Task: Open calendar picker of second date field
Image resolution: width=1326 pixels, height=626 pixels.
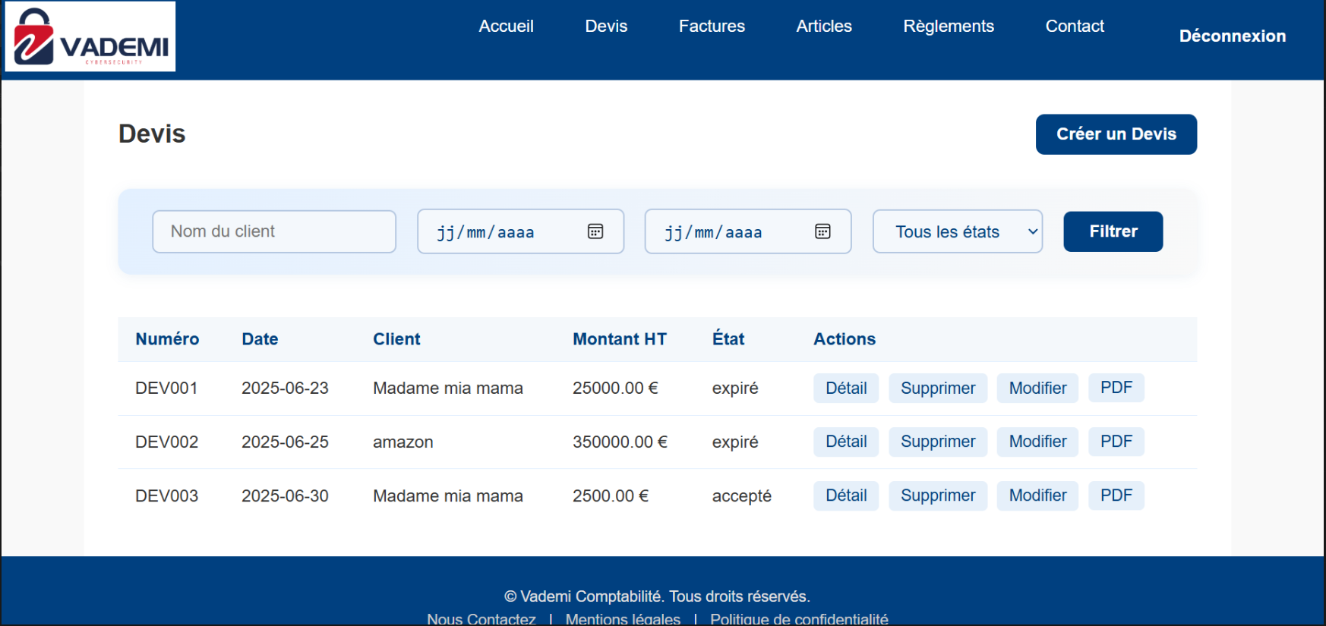Action: click(822, 231)
